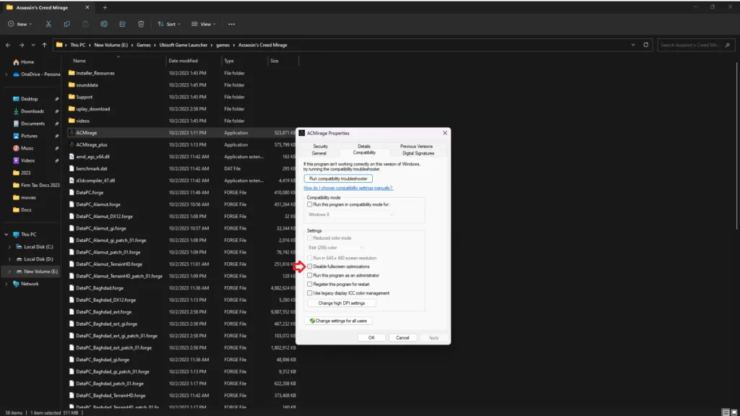Click the Rename icon in toolbar
The image size is (740, 416).
pyautogui.click(x=104, y=24)
